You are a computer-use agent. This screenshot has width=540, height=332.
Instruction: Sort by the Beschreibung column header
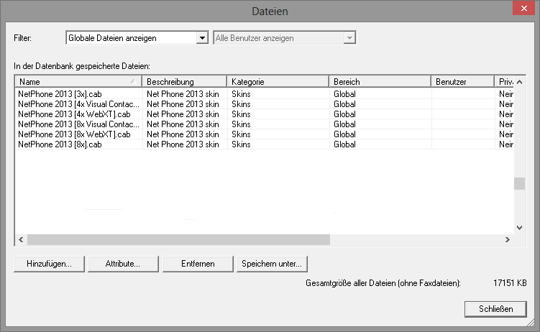(184, 82)
